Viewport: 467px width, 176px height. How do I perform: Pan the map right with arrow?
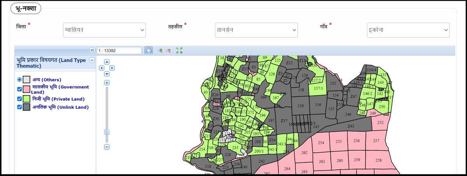click(x=112, y=68)
